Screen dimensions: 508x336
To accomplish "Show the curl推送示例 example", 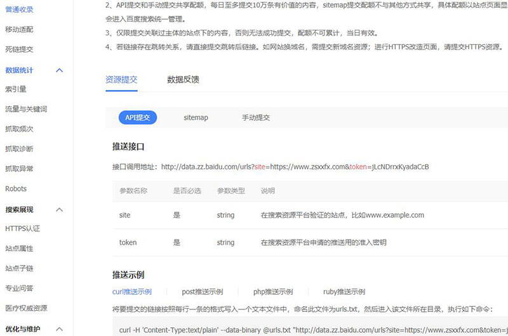I will click(x=132, y=292).
